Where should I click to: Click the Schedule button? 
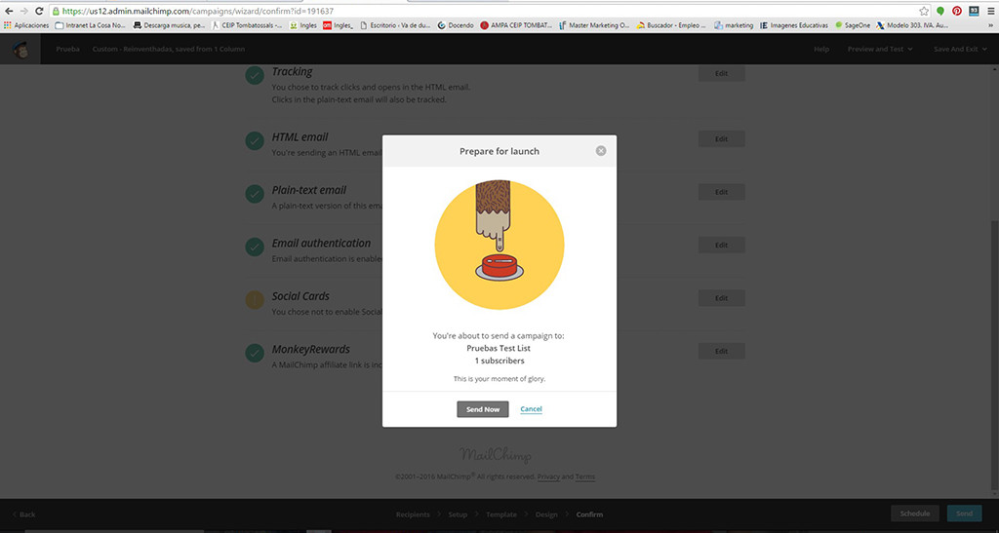[915, 514]
